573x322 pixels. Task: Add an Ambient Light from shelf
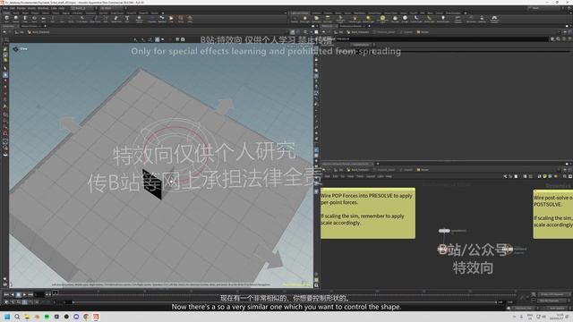pyautogui.click(x=443, y=19)
